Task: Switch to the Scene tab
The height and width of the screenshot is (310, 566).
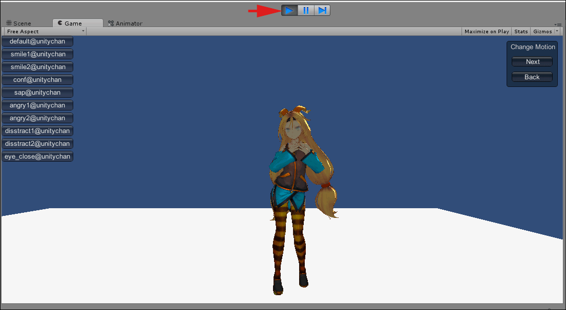Action: (x=19, y=24)
